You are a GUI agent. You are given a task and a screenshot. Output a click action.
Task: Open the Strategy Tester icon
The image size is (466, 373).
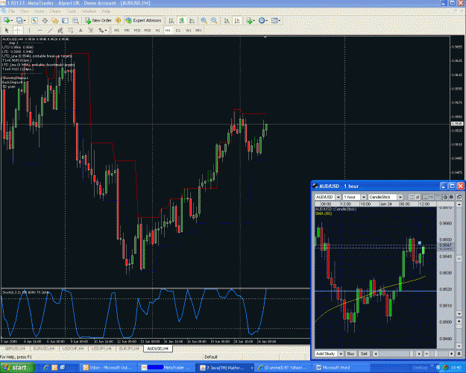pyautogui.click(x=75, y=21)
